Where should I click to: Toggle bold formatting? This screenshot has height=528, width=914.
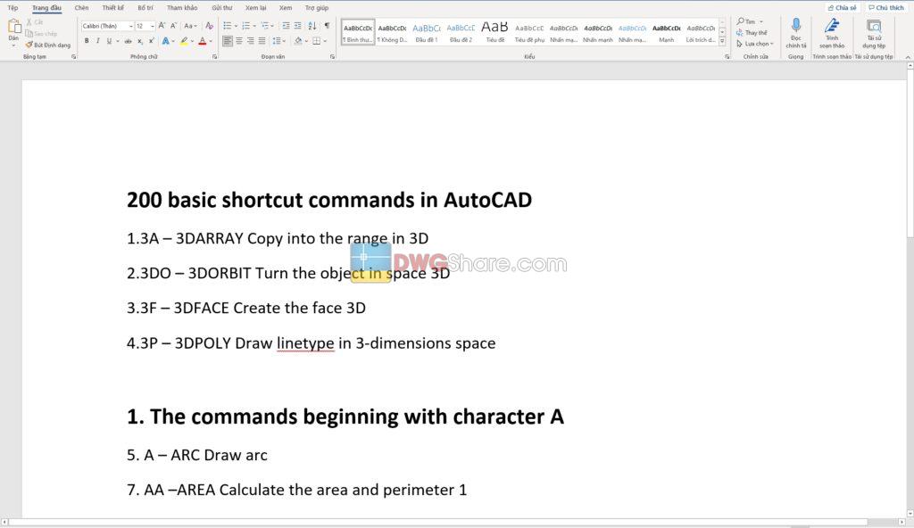point(87,40)
